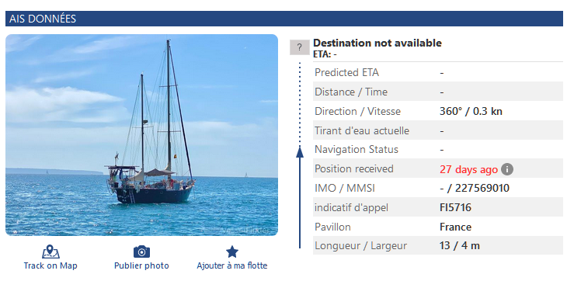The height and width of the screenshot is (281, 574).
Task: Click the AIS DONNÉES header bar
Action: [284, 19]
